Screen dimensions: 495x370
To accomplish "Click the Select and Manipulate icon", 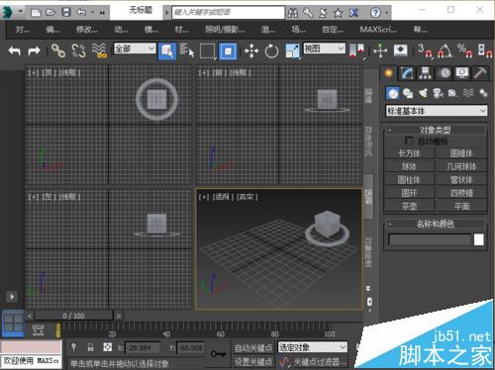I will pyautogui.click(x=380, y=50).
